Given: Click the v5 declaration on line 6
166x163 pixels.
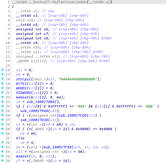Looking at the screenshot, I should (x=27, y=25).
